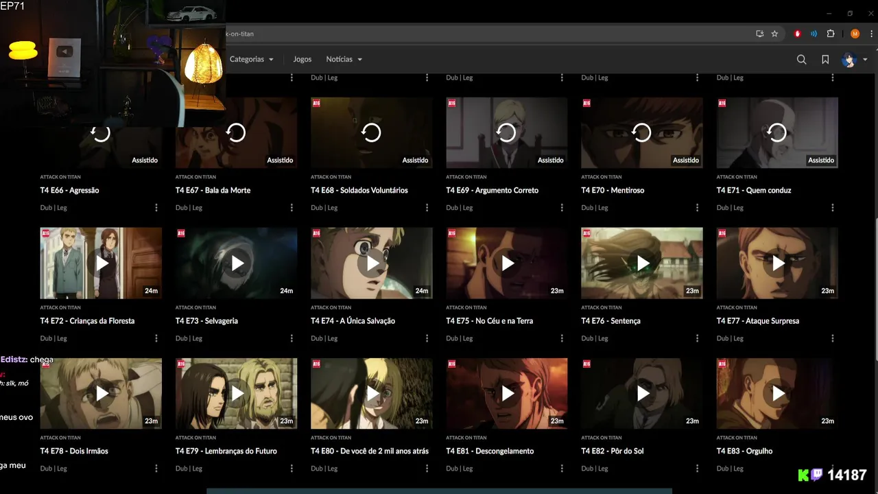Open title link T4 E79 - Lembranças do Futuro
Screen dimensions: 878x494
[226, 451]
